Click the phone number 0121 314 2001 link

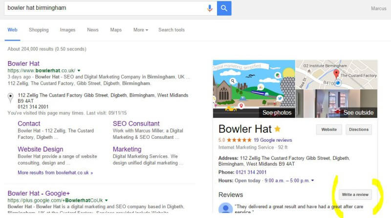click(251, 173)
